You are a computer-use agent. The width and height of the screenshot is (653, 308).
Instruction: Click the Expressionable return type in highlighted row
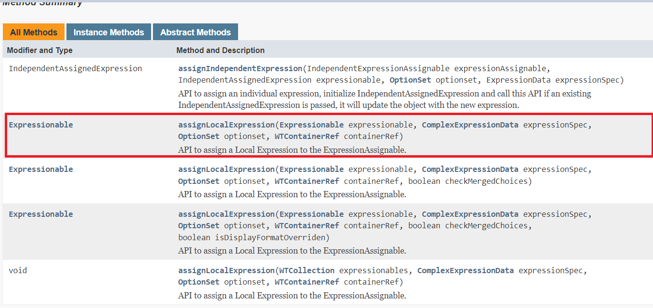coord(41,125)
